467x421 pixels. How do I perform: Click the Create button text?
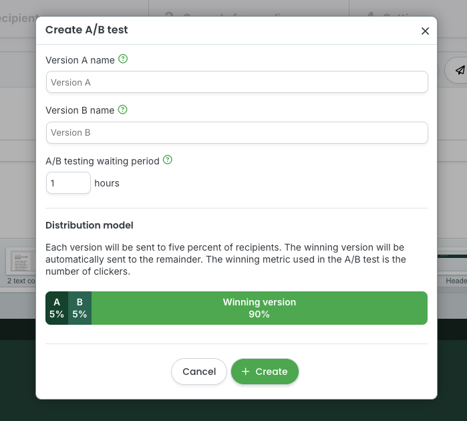pyautogui.click(x=271, y=372)
